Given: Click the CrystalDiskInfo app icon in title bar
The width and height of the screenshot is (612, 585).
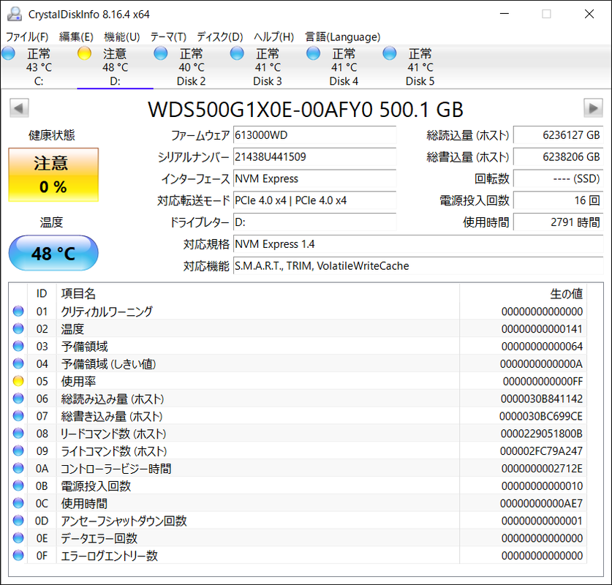Looking at the screenshot, I should tap(15, 14).
